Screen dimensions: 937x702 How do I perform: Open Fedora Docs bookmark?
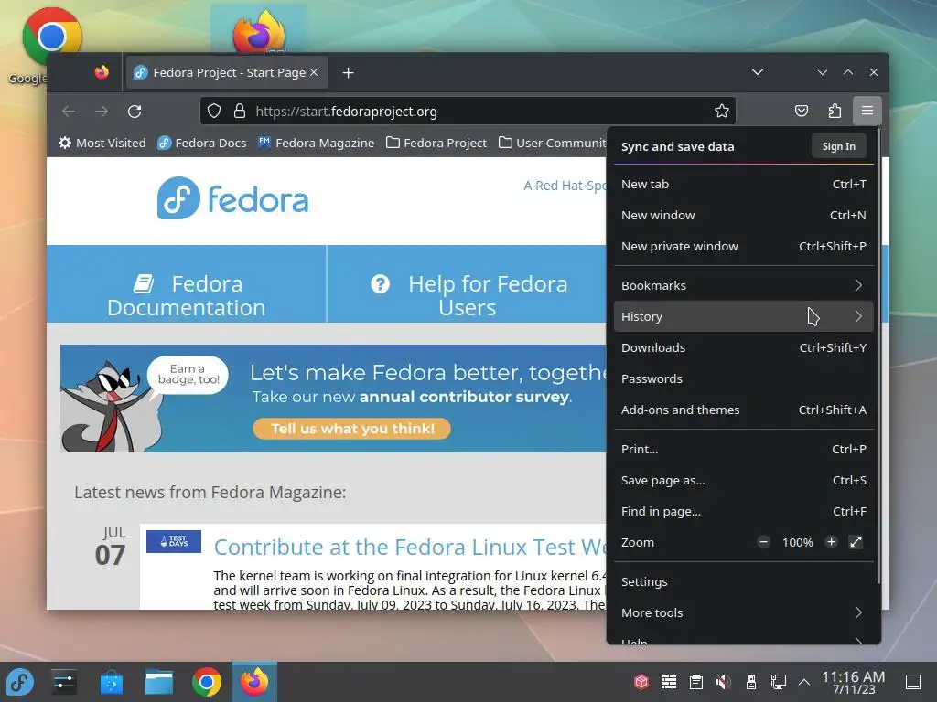[x=202, y=143]
